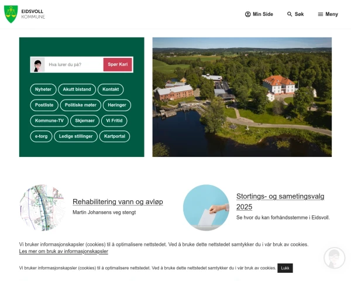351x281 pixels.
Task: Dismiss cookie notice with Lukk button
Action: point(285,268)
